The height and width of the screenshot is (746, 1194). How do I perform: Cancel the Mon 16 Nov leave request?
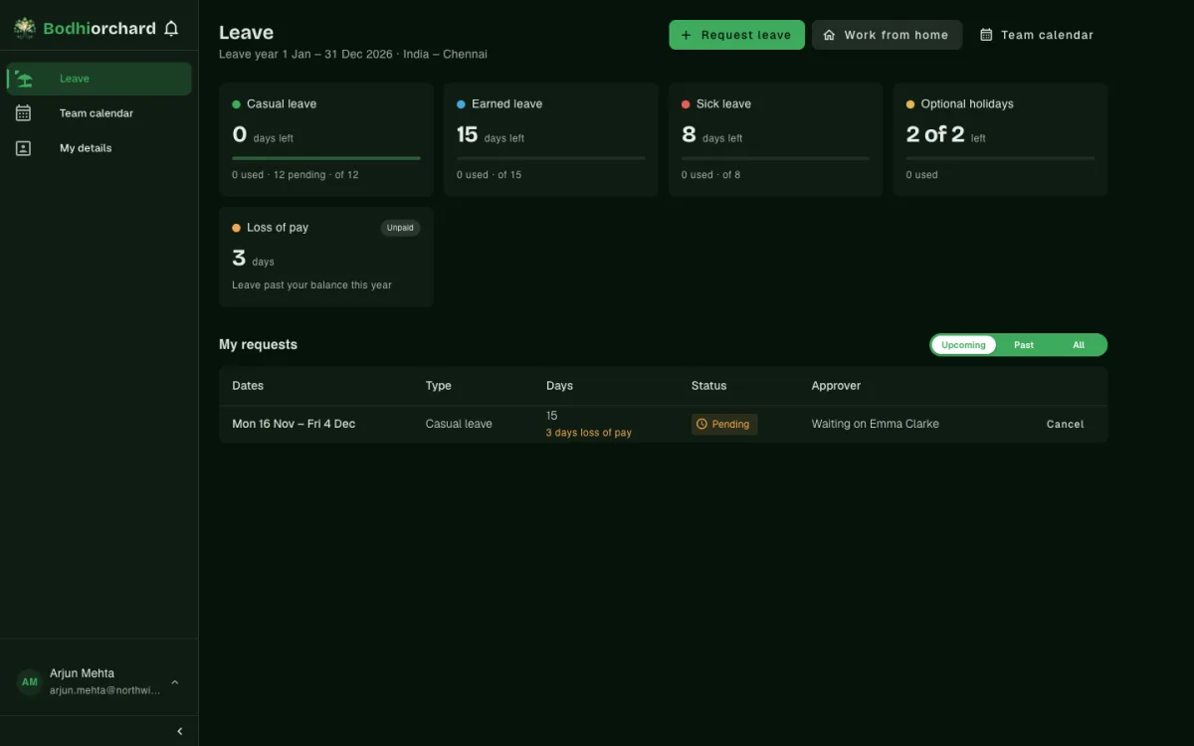pos(1065,425)
